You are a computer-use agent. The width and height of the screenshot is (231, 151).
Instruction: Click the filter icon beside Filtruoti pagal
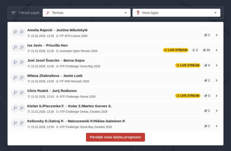coord(13,13)
